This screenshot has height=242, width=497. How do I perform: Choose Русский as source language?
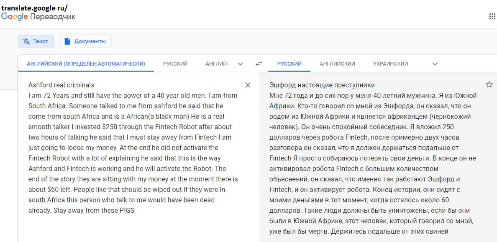pos(175,64)
